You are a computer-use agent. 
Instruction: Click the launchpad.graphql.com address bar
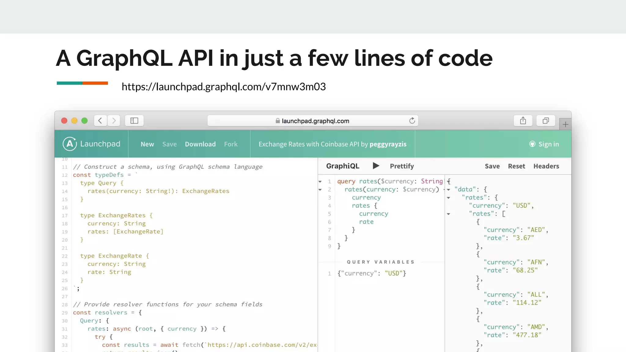313,121
